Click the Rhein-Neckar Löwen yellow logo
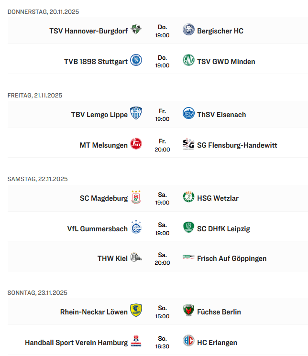The image size is (308, 356). pyautogui.click(x=136, y=311)
